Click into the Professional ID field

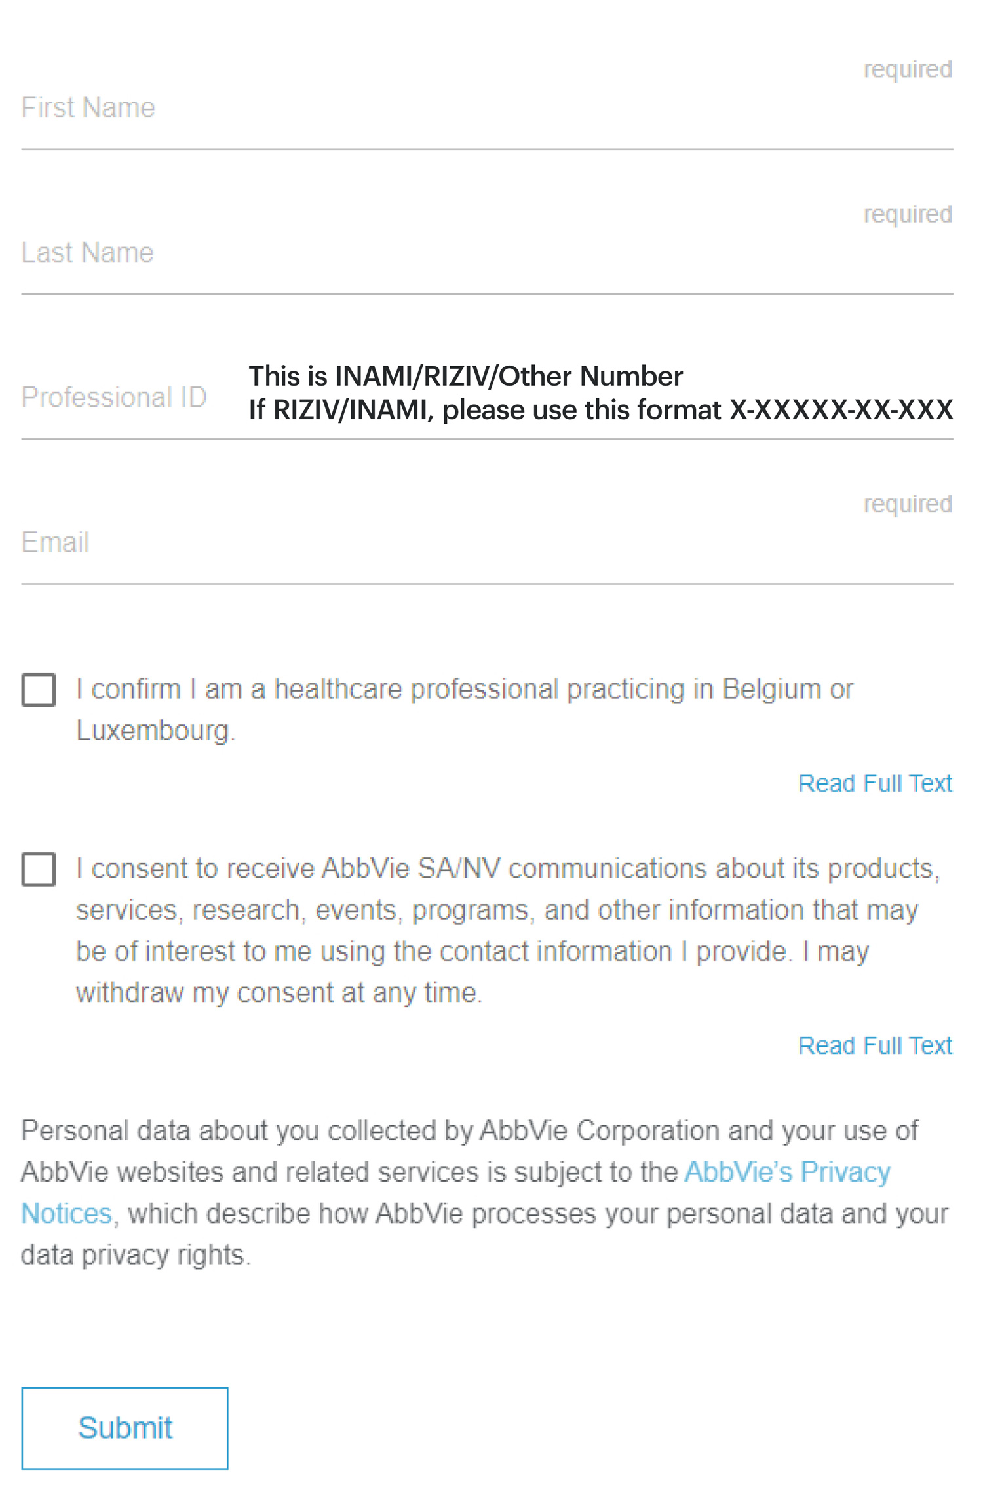(x=115, y=398)
